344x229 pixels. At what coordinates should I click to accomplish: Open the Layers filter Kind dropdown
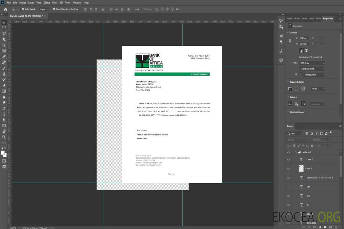pos(295,134)
